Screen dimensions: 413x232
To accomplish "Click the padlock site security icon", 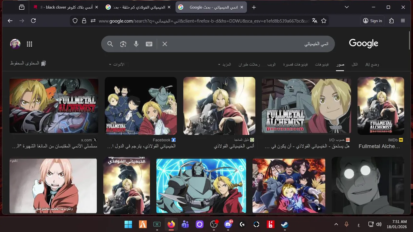I will tap(84, 21).
